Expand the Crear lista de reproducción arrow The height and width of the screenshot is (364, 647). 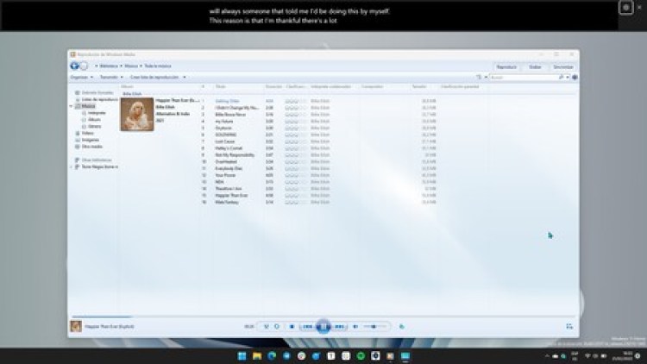tap(185, 77)
